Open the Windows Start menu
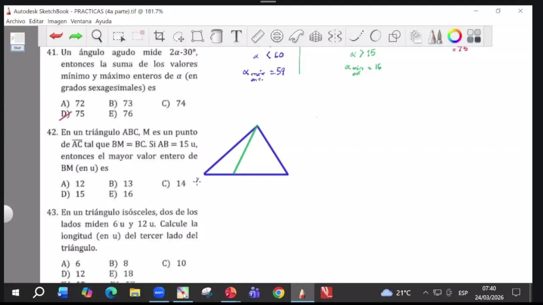The image size is (543, 305). (16, 293)
